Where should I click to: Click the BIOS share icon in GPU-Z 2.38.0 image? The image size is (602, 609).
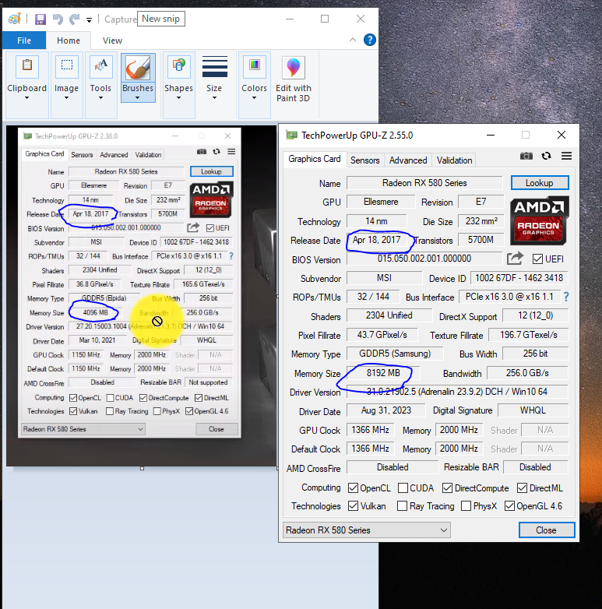click(x=193, y=227)
